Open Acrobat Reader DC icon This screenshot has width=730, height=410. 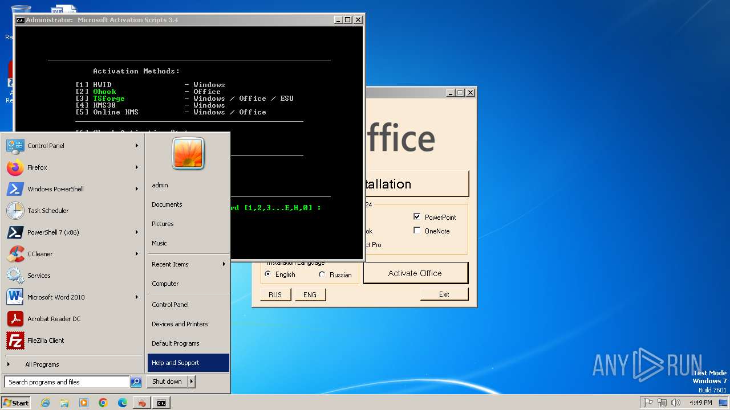pyautogui.click(x=15, y=319)
